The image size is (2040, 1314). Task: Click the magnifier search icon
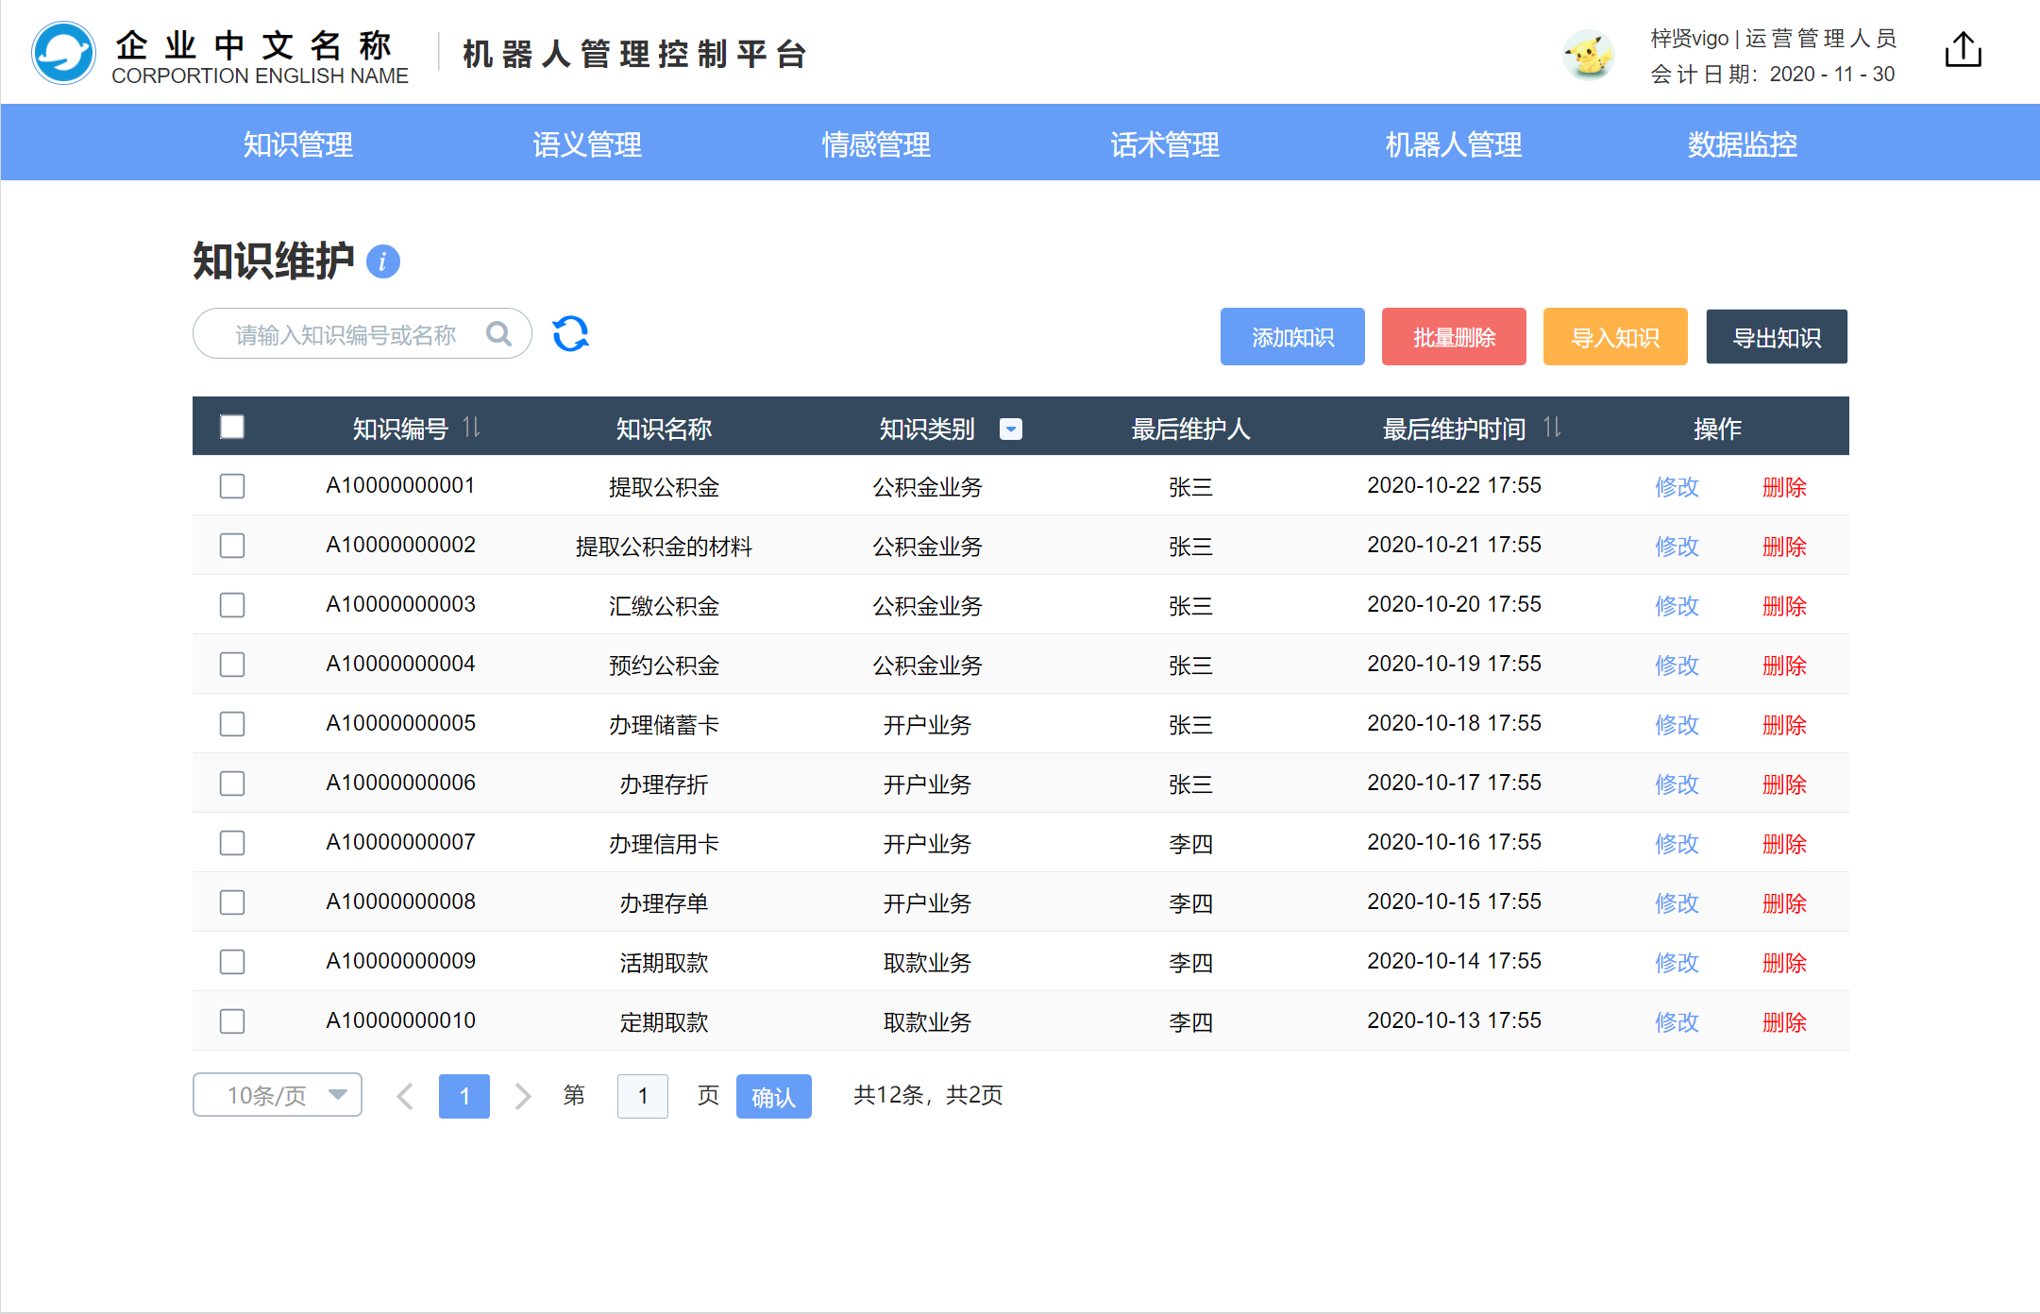pyautogui.click(x=498, y=334)
